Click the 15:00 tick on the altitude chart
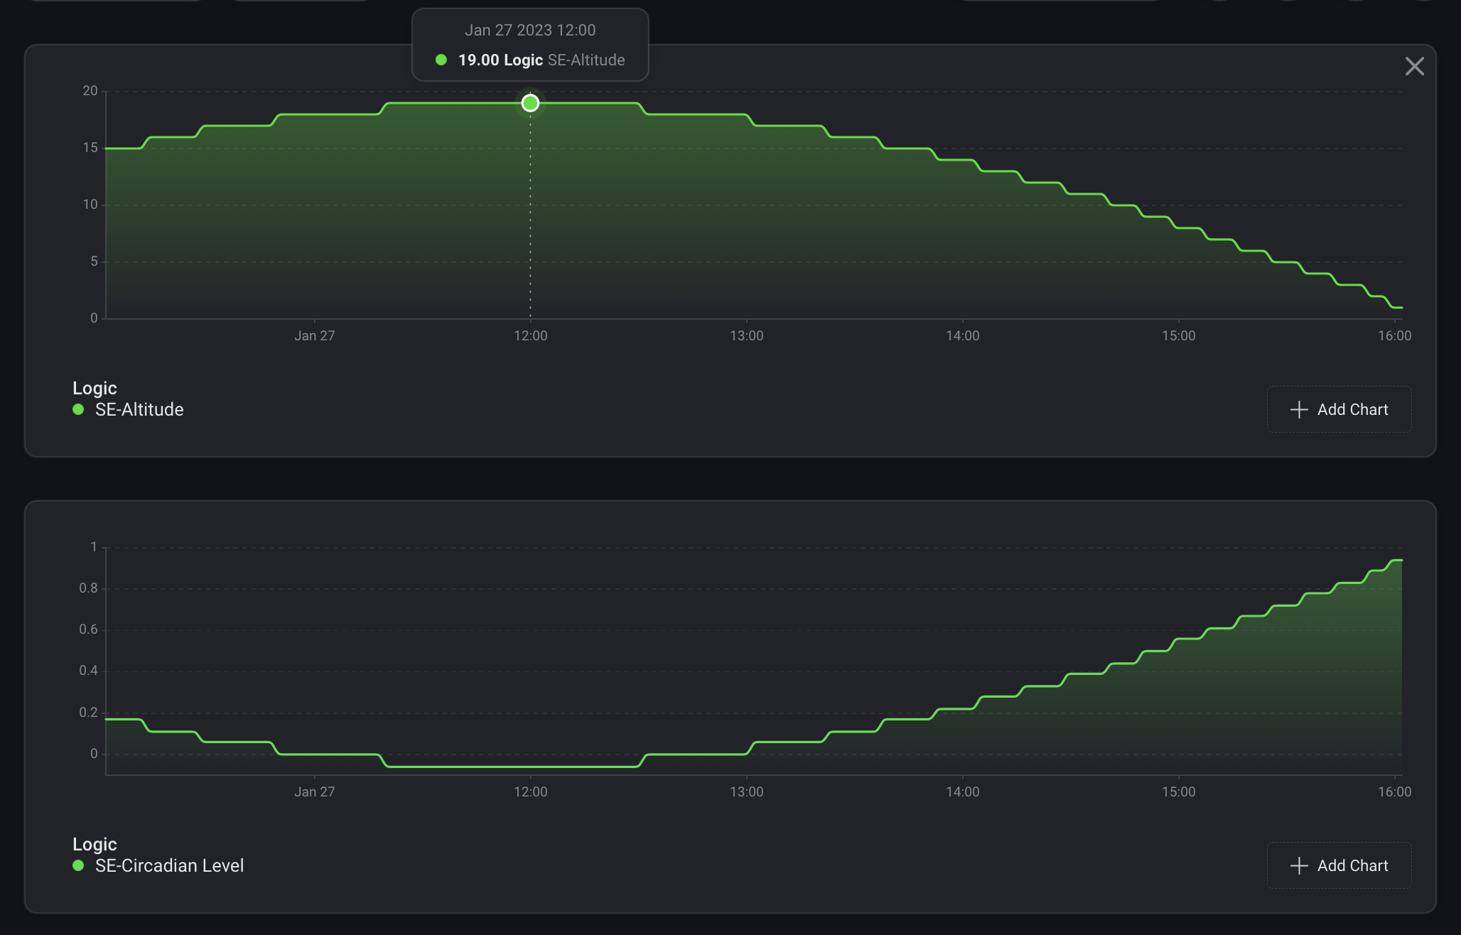Viewport: 1461px width, 935px height. point(1178,335)
